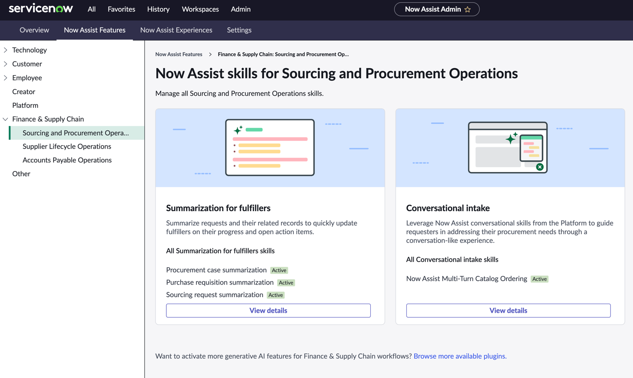633x378 pixels.
Task: Open Browse more available plugins link
Action: [x=460, y=356]
